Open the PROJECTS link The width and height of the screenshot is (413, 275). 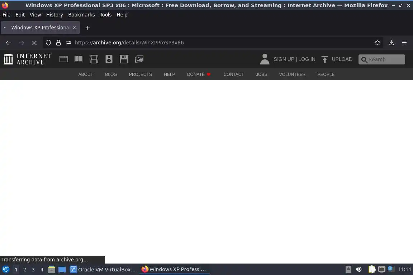(141, 74)
